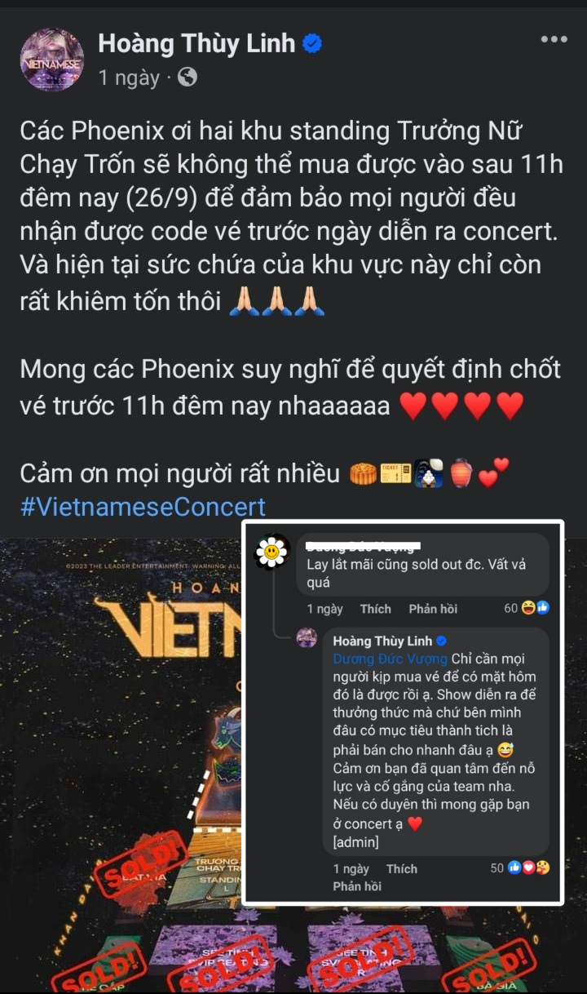This screenshot has width=587, height=994.
Task: Tap the globe public-audience icon
Action: pos(187,78)
